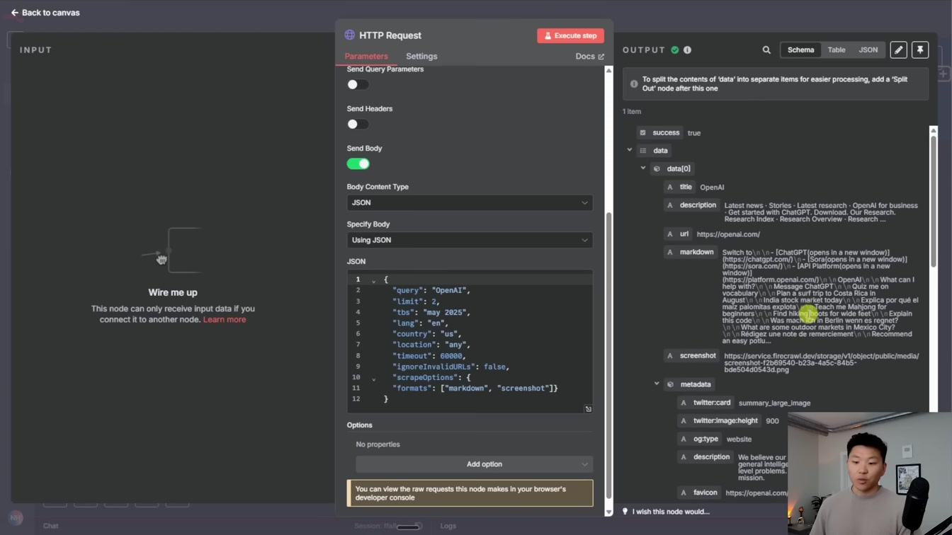
Task: Click the scroll-down arrow of the parameters panel
Action: tap(608, 512)
